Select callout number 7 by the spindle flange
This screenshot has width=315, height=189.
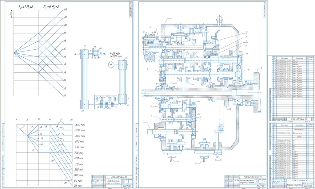(x=261, y=68)
